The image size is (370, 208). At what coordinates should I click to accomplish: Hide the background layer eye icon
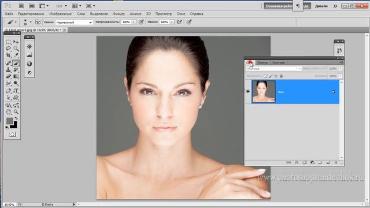[248, 91]
